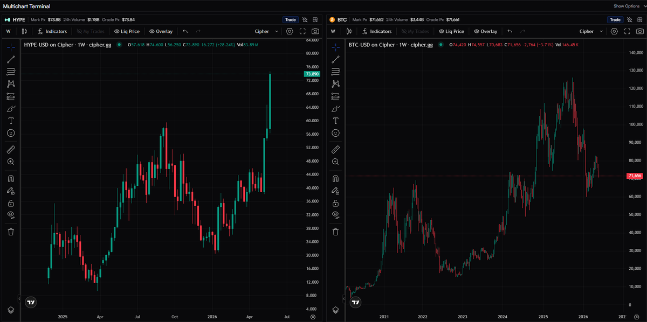Enter fullscreen mode on the HYPE chart

point(302,31)
